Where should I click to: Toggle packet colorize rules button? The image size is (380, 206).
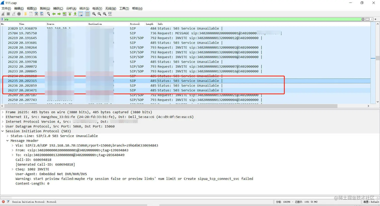tap(87, 14)
